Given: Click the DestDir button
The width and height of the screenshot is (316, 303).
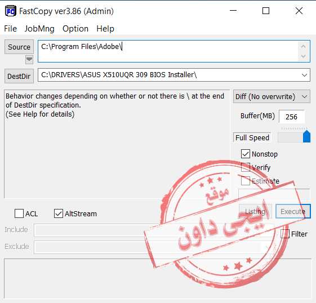Looking at the screenshot, I should point(19,76).
